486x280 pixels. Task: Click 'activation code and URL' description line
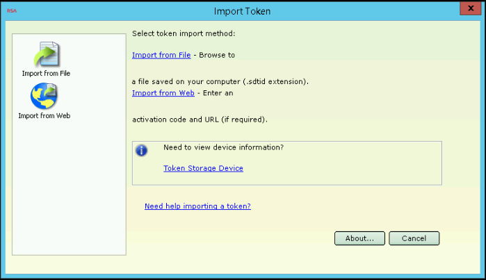click(x=200, y=120)
